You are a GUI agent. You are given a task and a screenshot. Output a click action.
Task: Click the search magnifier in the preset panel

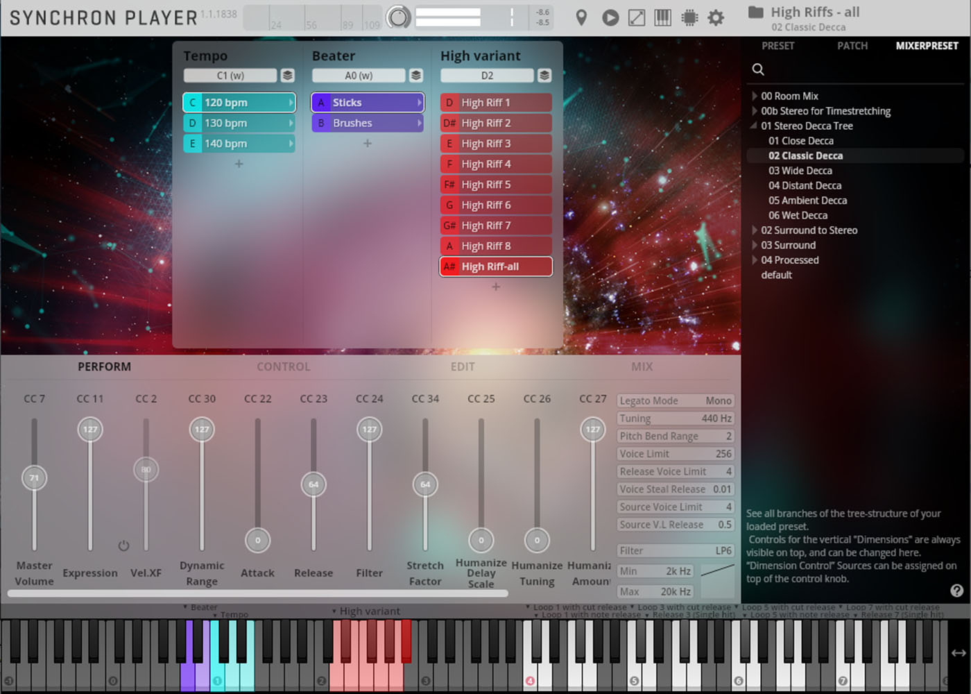(x=757, y=69)
